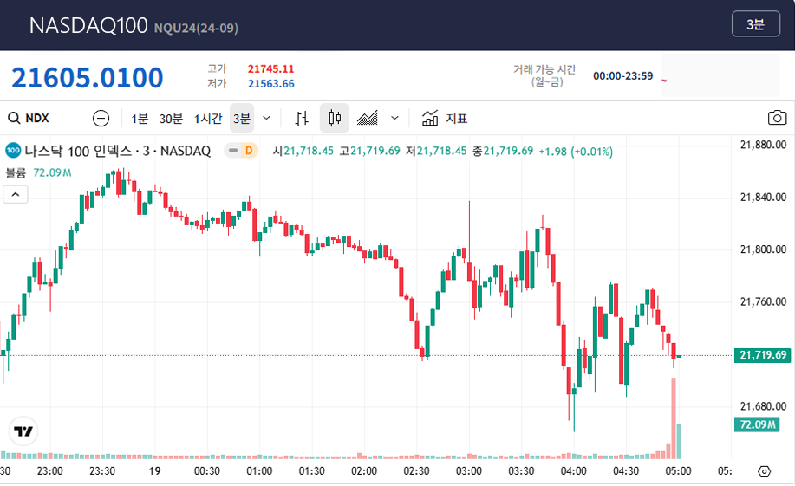Click the main price 21605.0100
Image resolution: width=795 pixels, height=486 pixels.
click(88, 78)
